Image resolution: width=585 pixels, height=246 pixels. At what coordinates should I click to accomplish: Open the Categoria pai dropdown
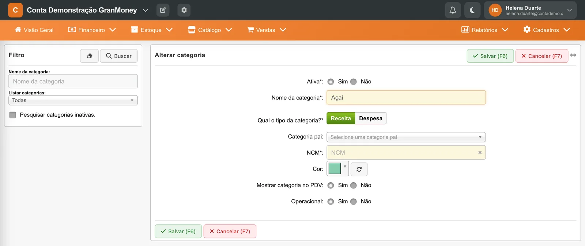(406, 137)
